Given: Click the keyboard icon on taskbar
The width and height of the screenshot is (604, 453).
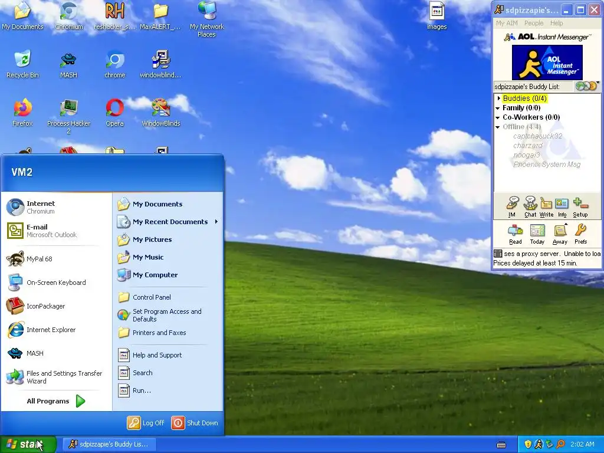Looking at the screenshot, I should pos(501,445).
